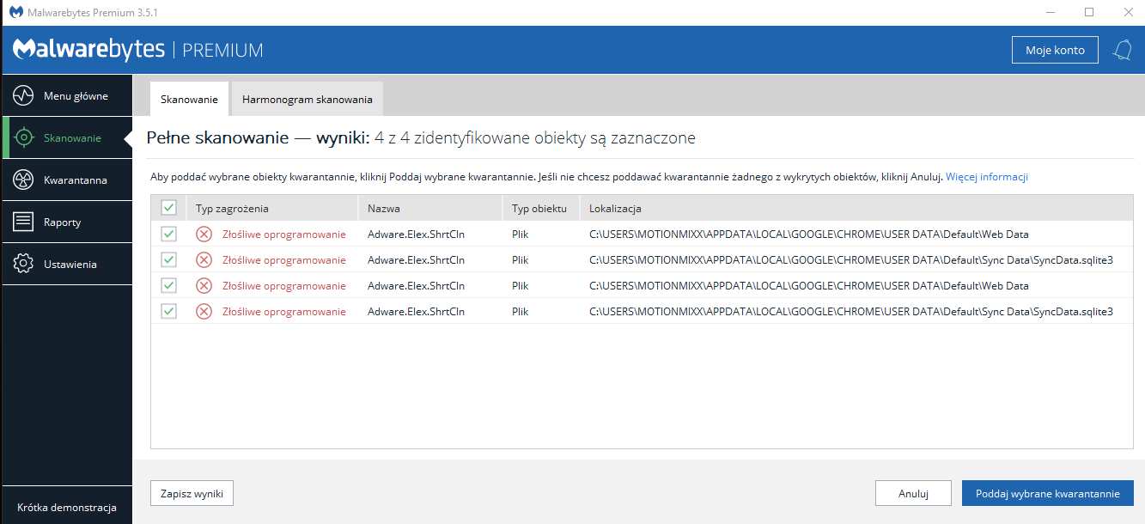Click the red threat icon on the first Web Data row

pyautogui.click(x=204, y=234)
